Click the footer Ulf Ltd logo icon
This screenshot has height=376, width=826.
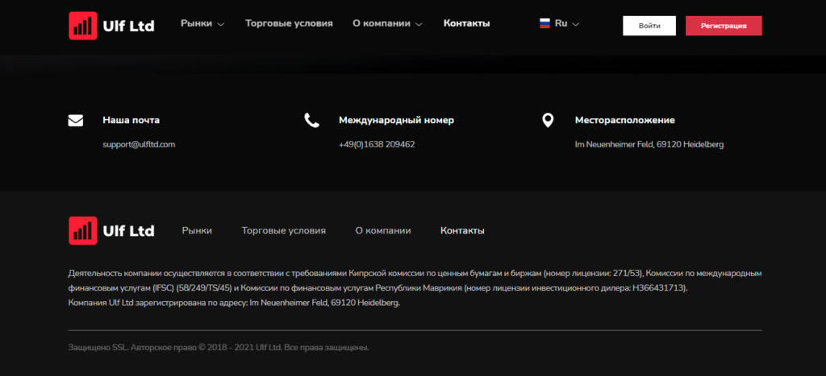(83, 230)
